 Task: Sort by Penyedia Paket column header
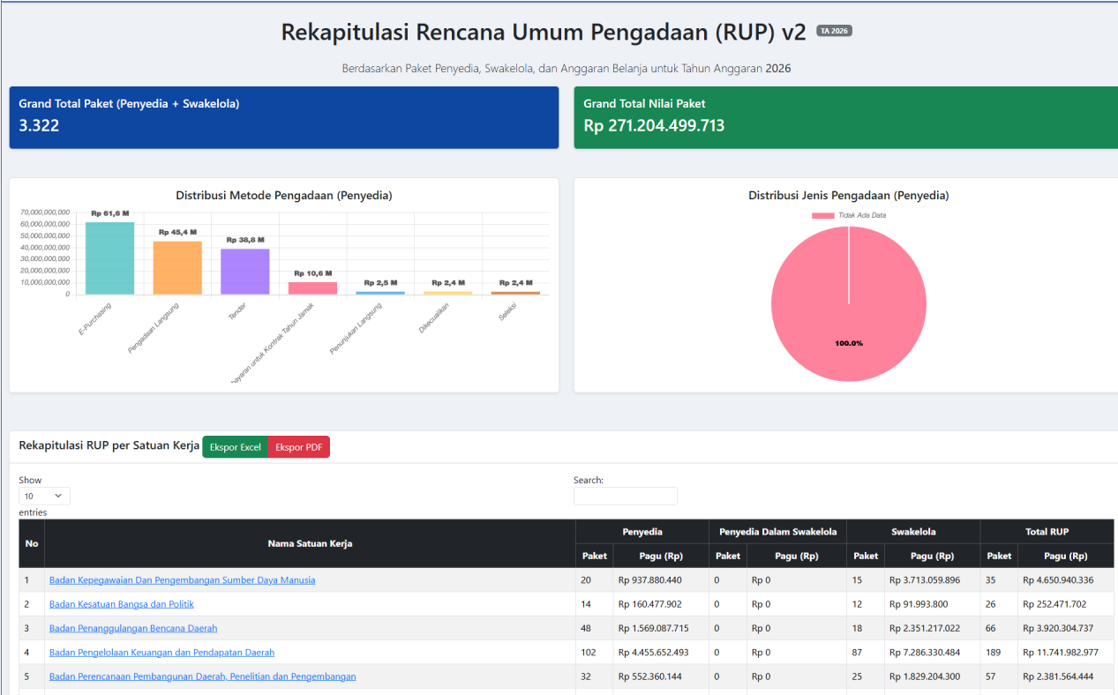point(595,556)
